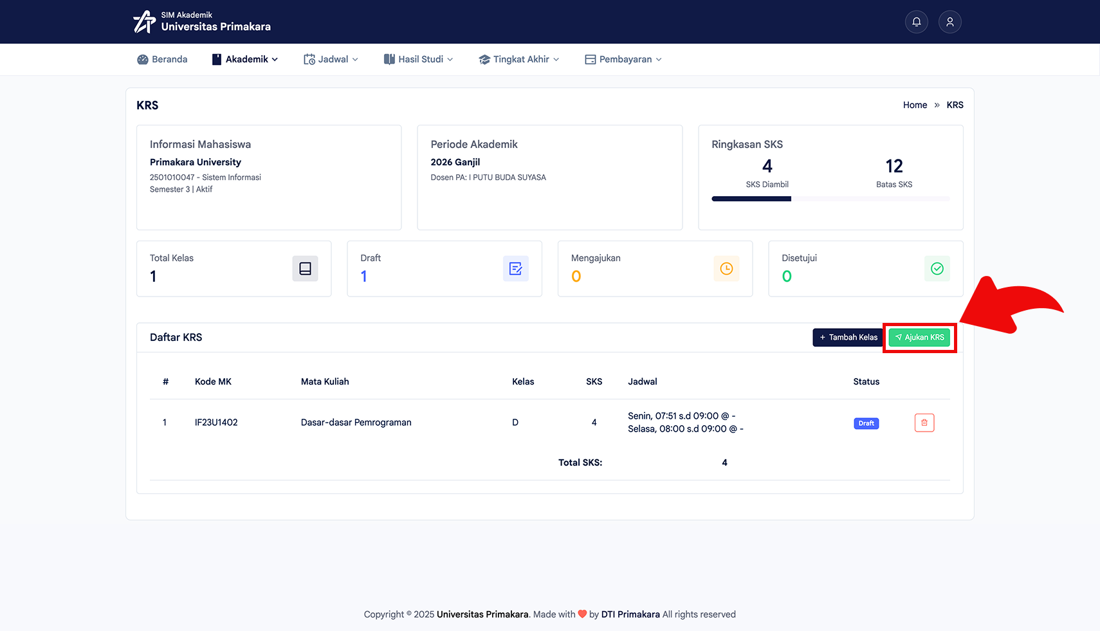Viewport: 1100px width, 631px height.
Task: Click the Draft status badge
Action: (866, 423)
